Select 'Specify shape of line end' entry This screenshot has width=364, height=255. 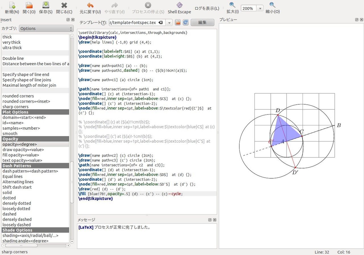point(35,75)
